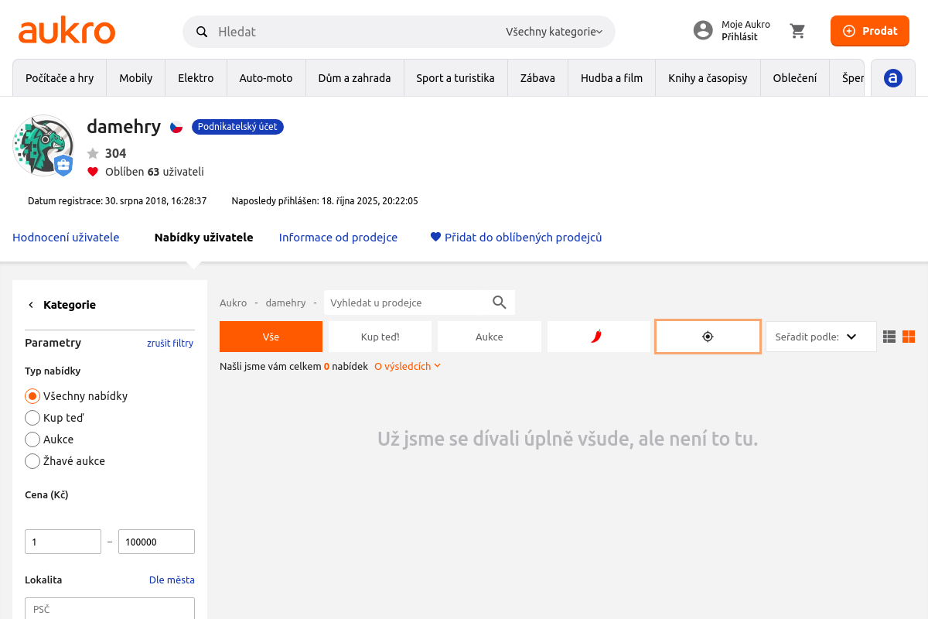Focus maximum price field showing 100000
The height and width of the screenshot is (619, 928).
156,542
